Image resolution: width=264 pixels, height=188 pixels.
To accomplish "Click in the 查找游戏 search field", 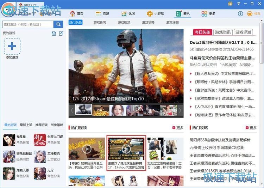I will point(28,24).
